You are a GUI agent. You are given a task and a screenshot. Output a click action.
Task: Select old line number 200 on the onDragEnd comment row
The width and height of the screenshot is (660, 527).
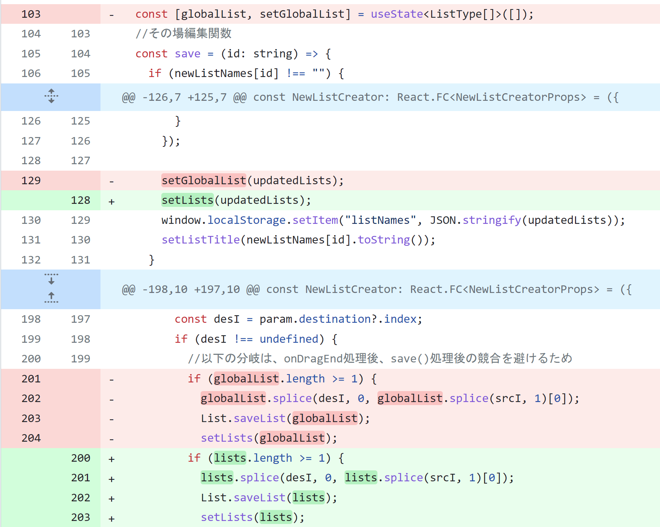(x=31, y=359)
